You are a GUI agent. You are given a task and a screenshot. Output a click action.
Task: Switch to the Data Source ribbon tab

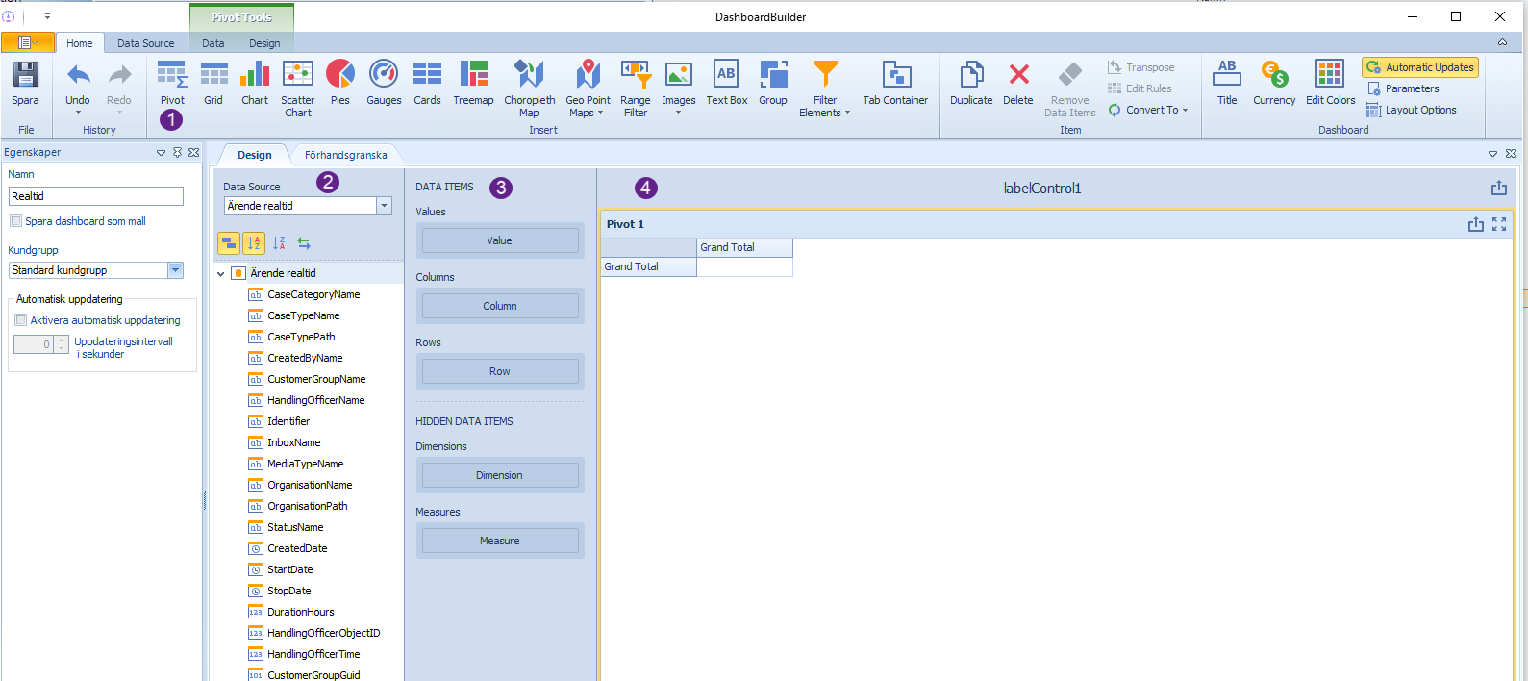coord(146,43)
